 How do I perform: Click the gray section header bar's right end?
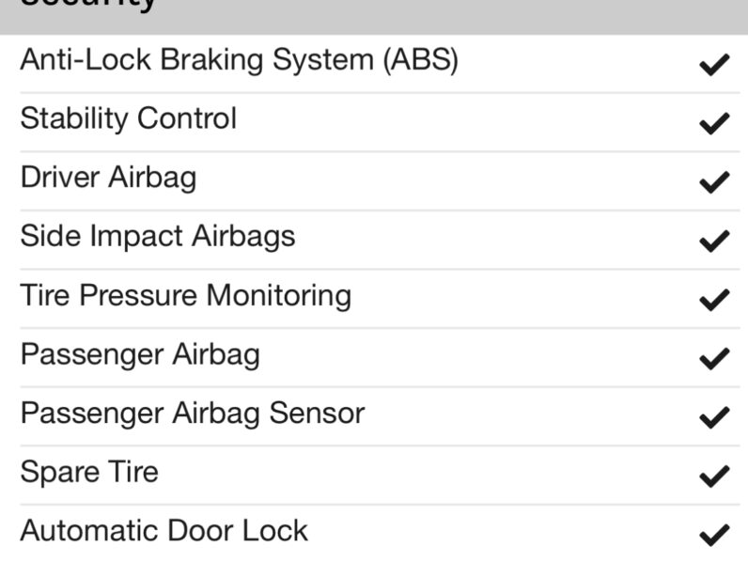[x=730, y=17]
